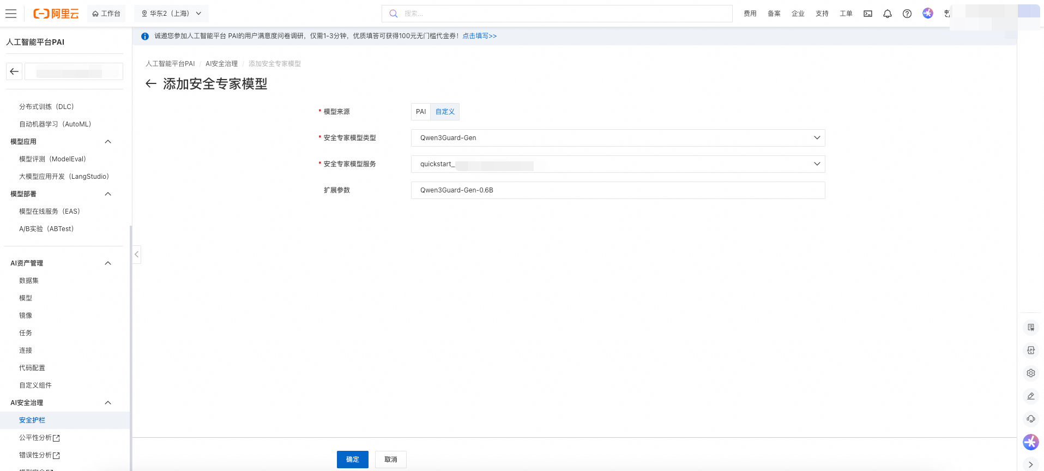Open 错误性分析 external link
The image size is (1044, 471).
click(x=39, y=455)
